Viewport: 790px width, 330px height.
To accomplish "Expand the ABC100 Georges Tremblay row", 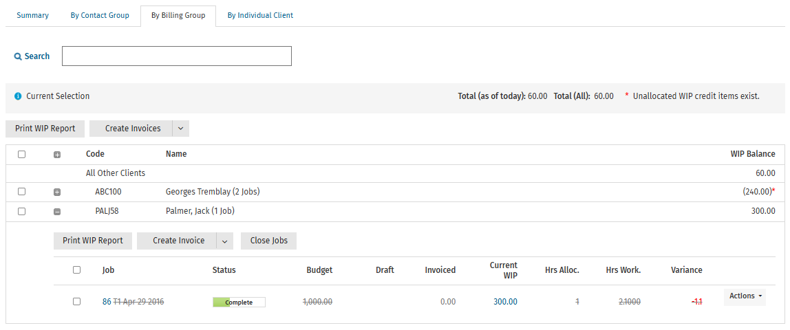I will tap(57, 192).
